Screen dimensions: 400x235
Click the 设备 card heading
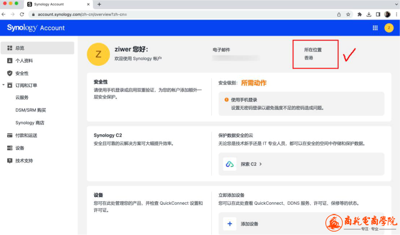point(98,195)
